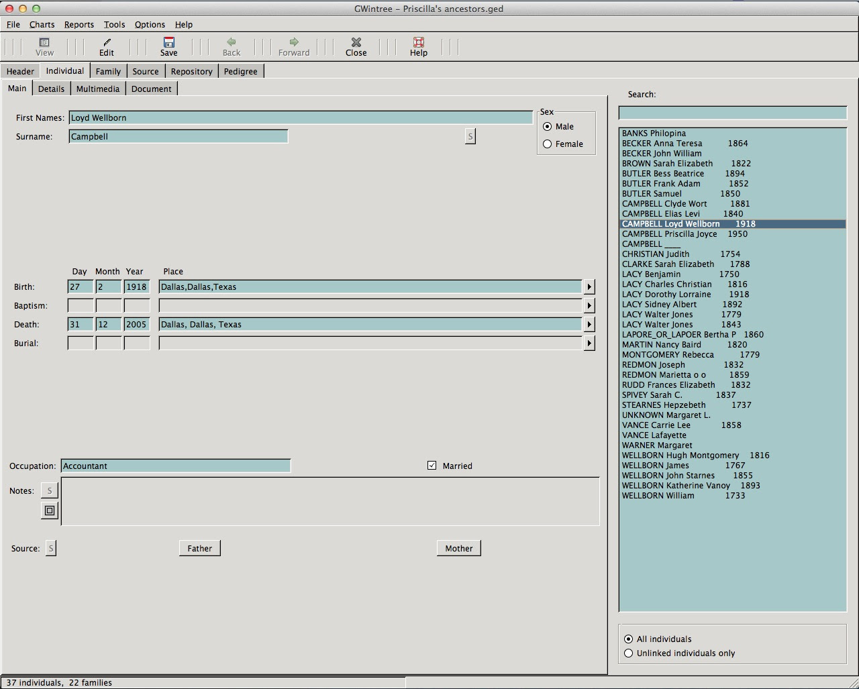Click in the Search input field
Screen dimensions: 859x689
732,113
